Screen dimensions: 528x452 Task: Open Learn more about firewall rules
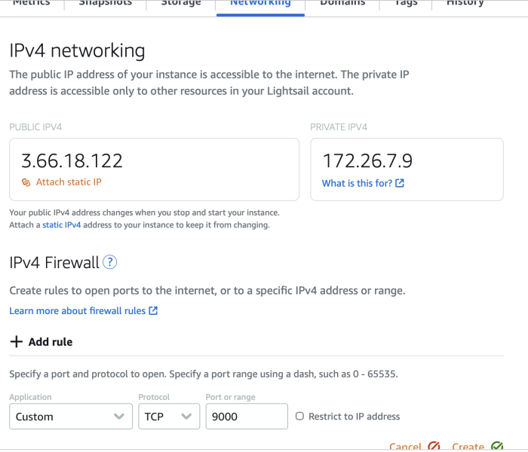(x=78, y=310)
